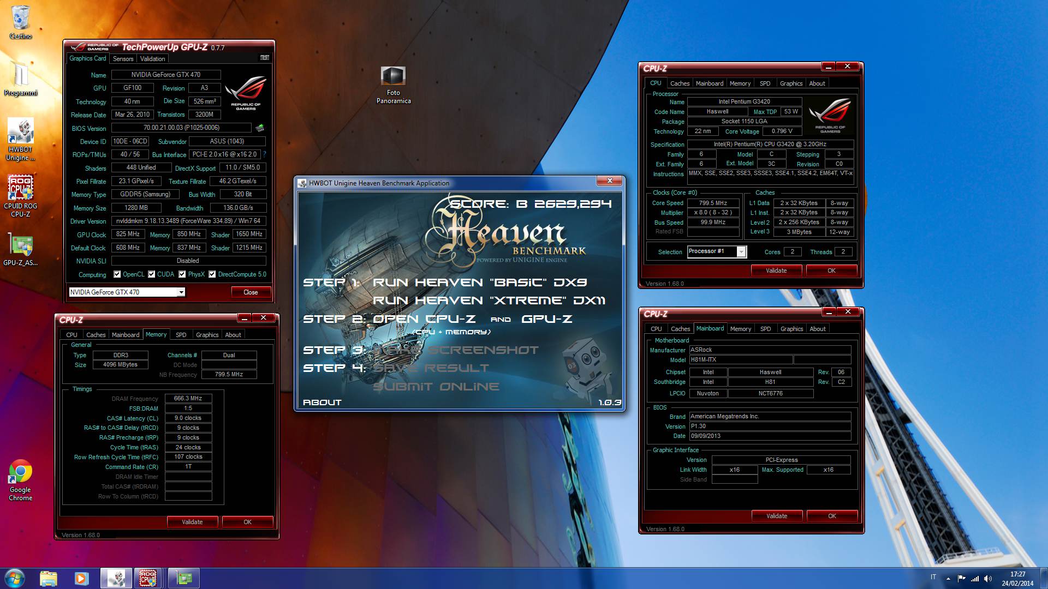Minimize the mainboard CPU-Z window
The height and width of the screenshot is (589, 1048).
pyautogui.click(x=829, y=311)
